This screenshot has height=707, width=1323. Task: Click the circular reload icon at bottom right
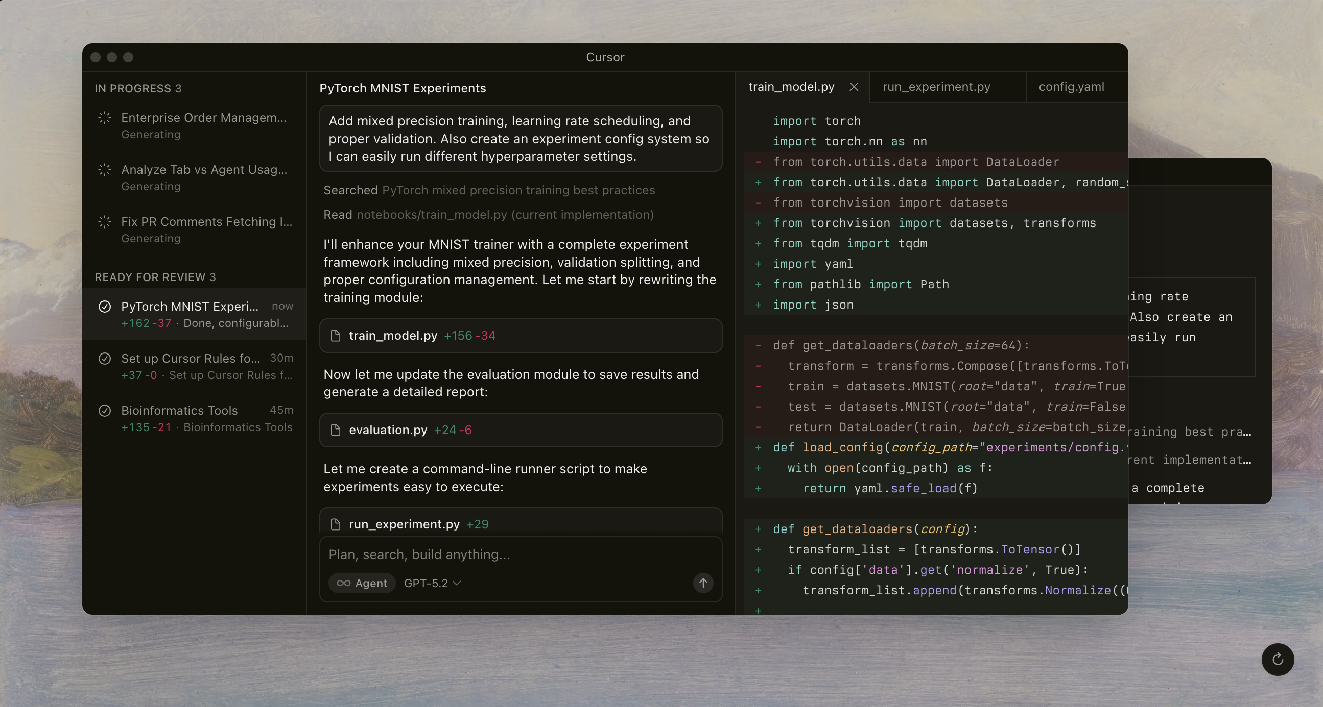pyautogui.click(x=1278, y=660)
